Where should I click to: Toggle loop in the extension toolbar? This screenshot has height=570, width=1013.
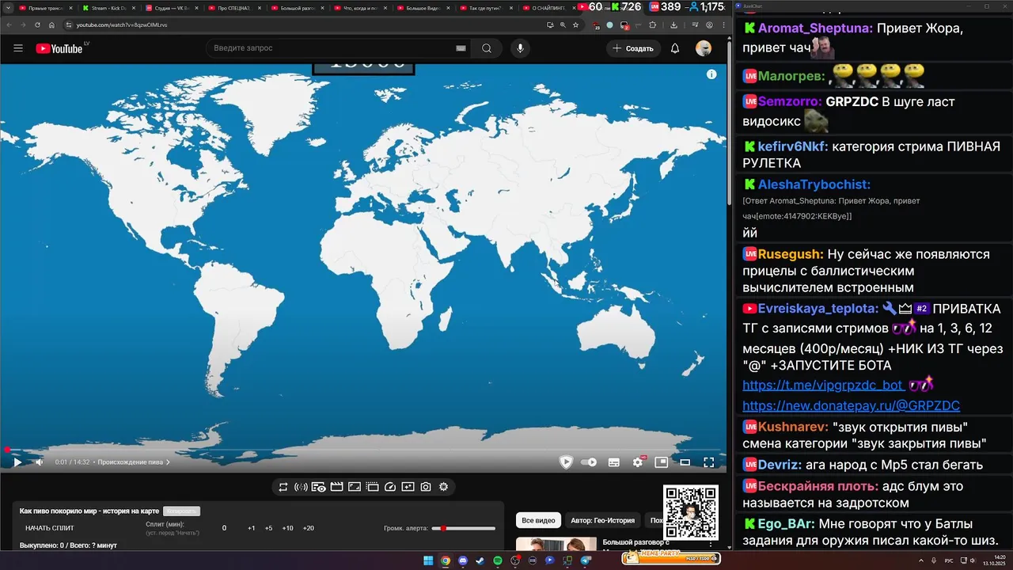coord(283,487)
